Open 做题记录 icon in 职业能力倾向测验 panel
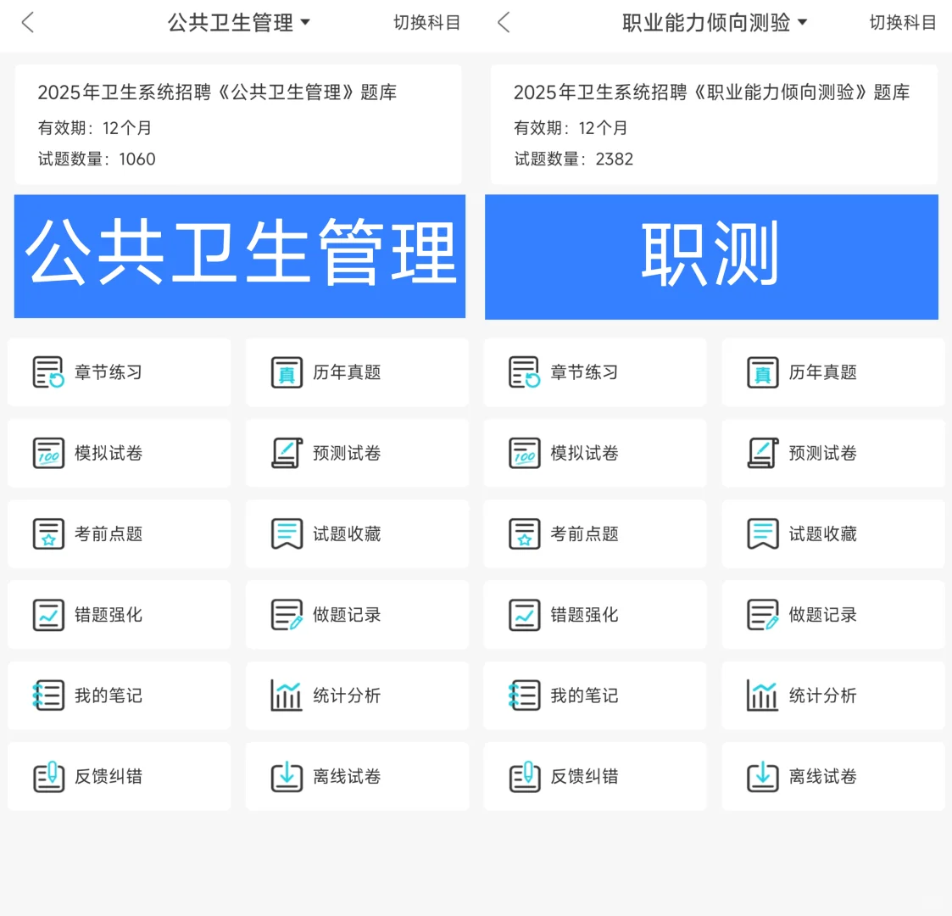This screenshot has height=916, width=952. [x=763, y=614]
